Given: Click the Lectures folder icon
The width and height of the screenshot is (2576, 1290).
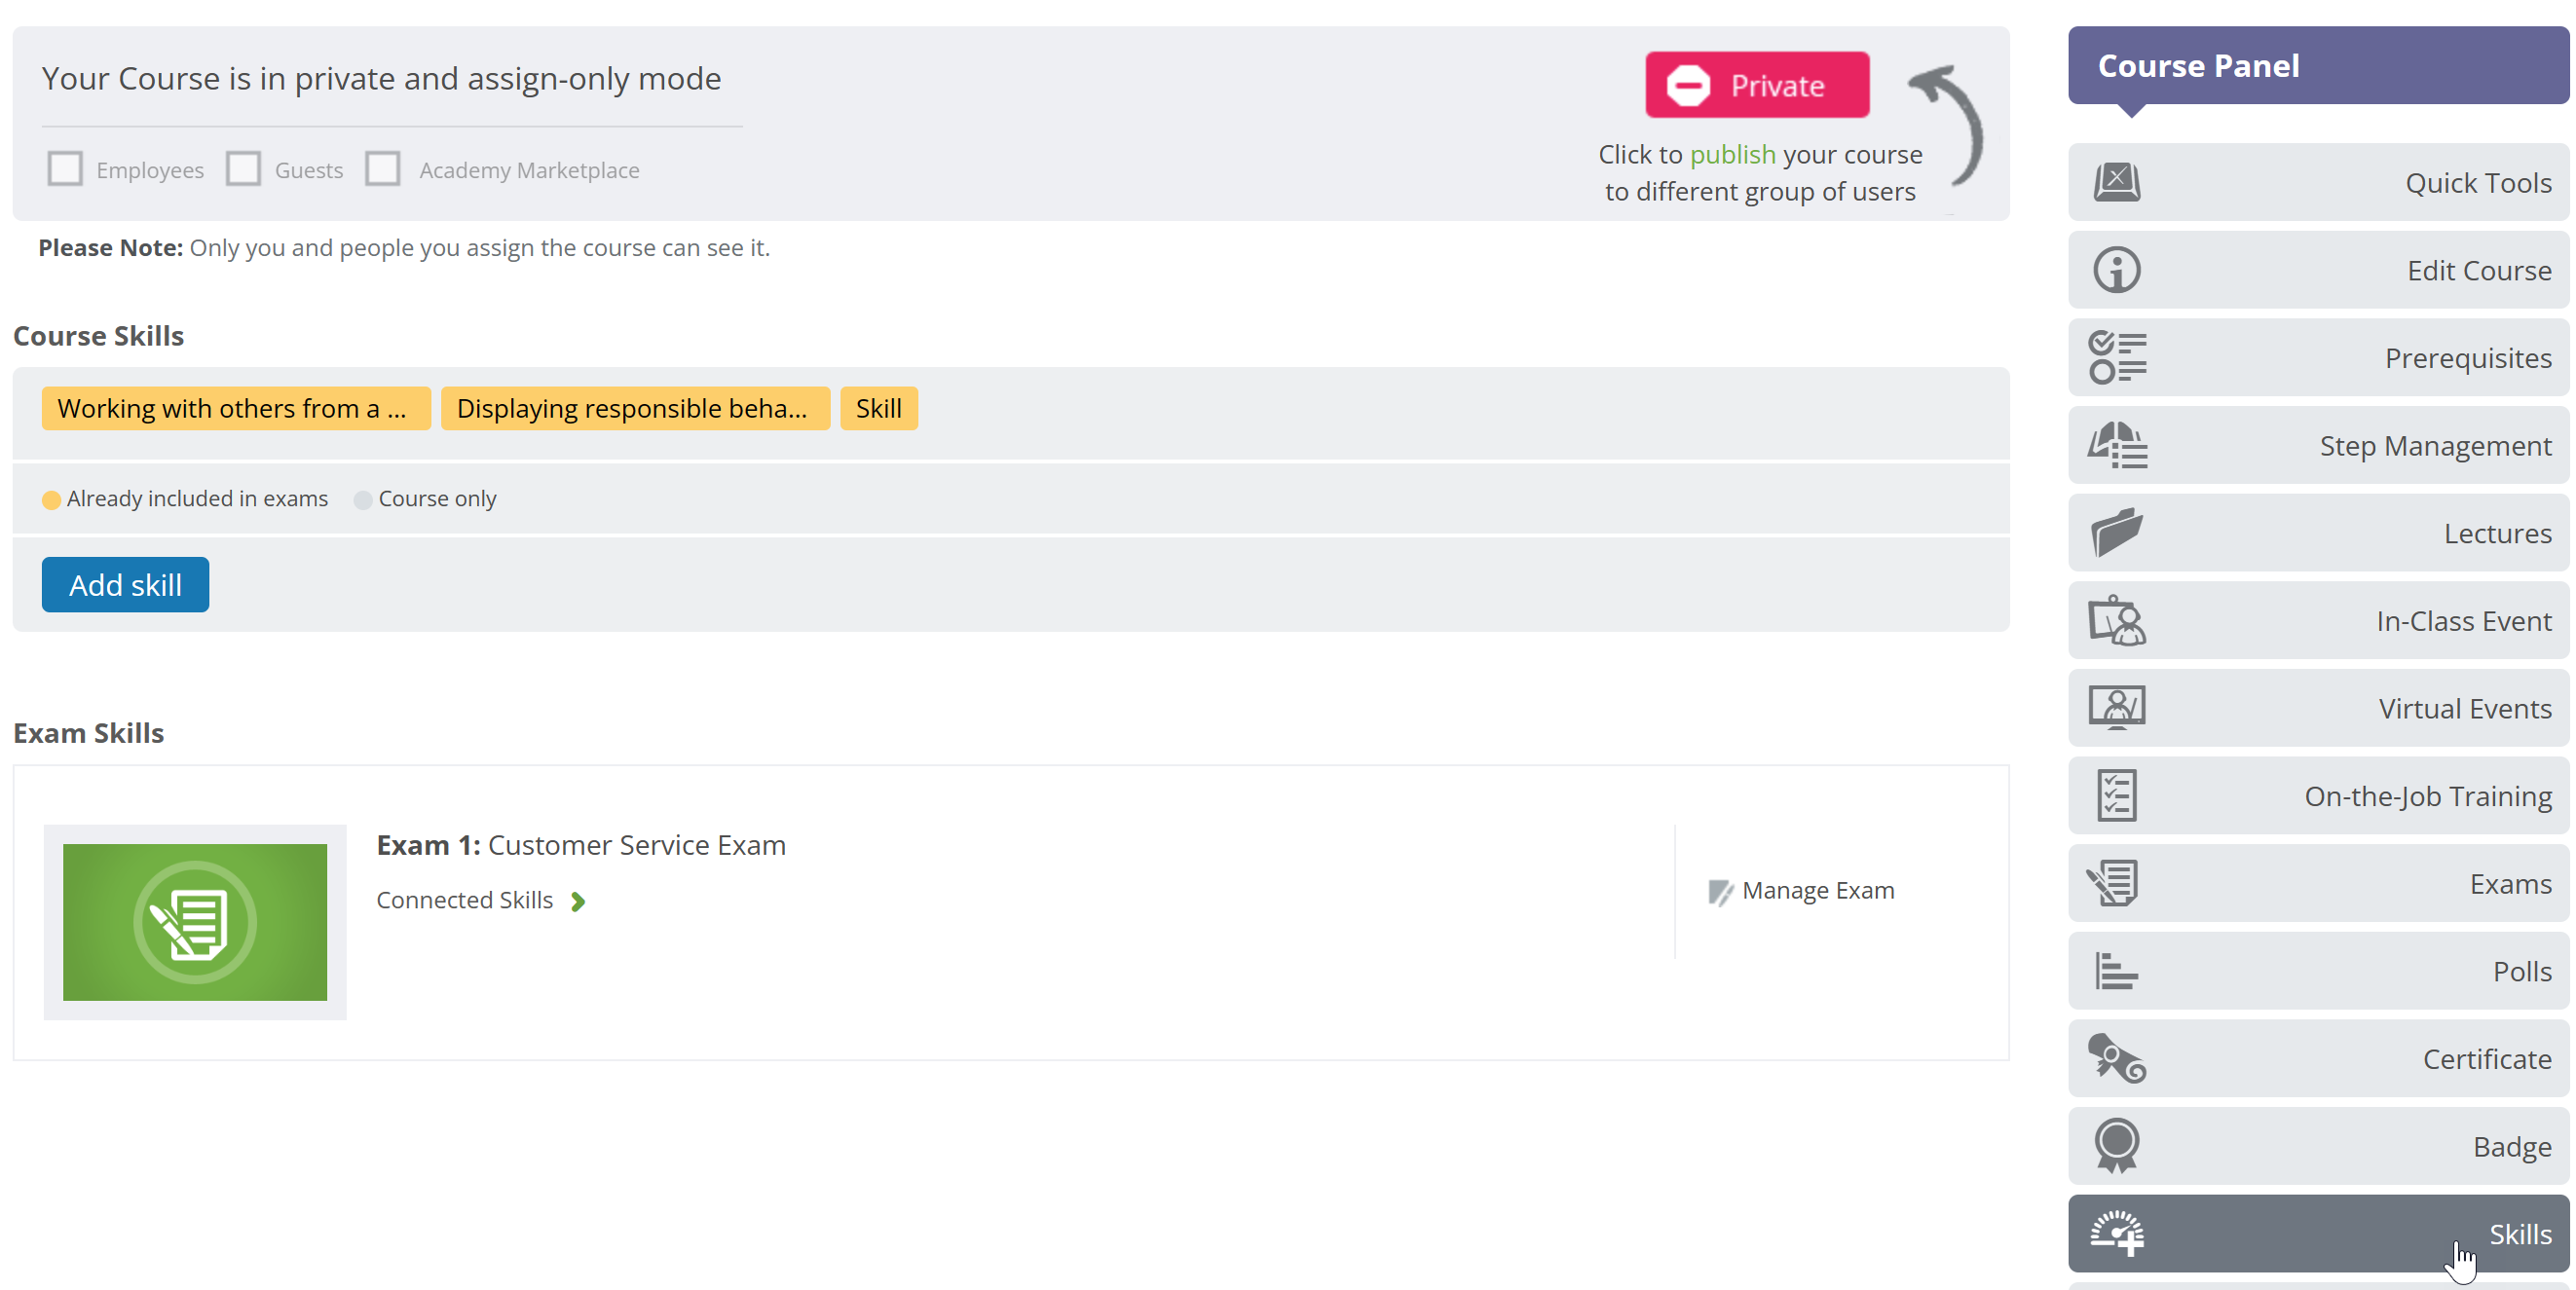Looking at the screenshot, I should click(x=2116, y=532).
